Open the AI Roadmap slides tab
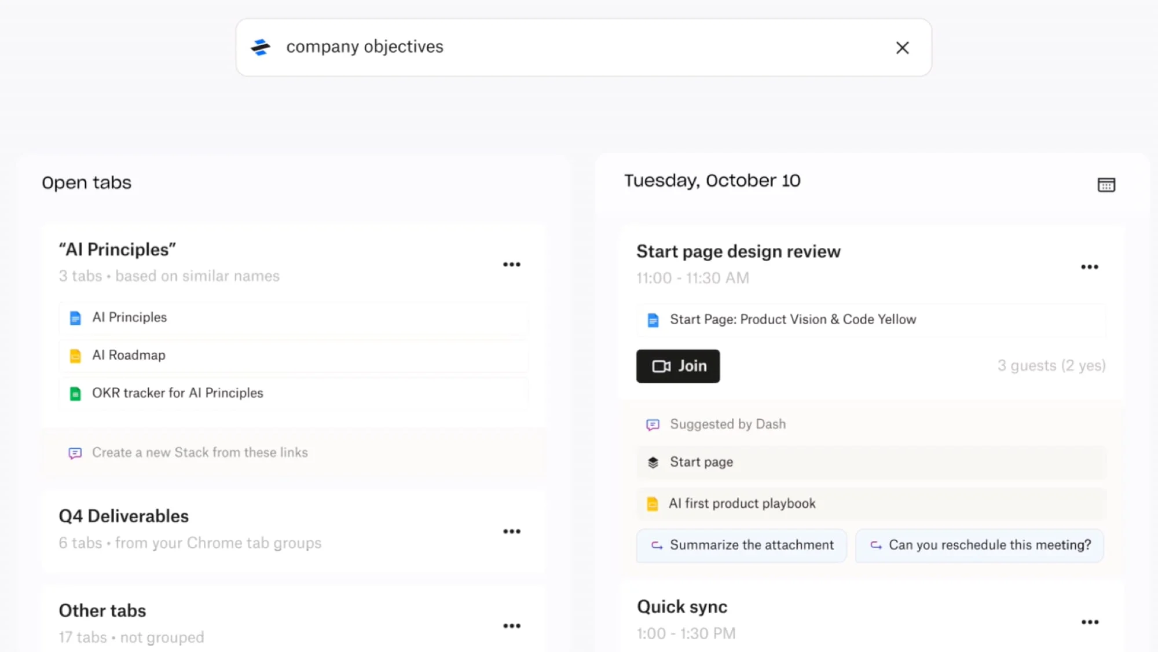The height and width of the screenshot is (652, 1158). click(x=293, y=356)
